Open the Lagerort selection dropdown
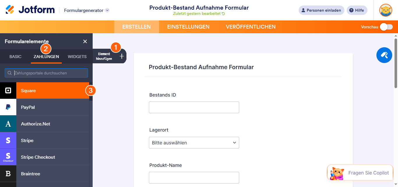The width and height of the screenshot is (398, 187). (x=194, y=143)
